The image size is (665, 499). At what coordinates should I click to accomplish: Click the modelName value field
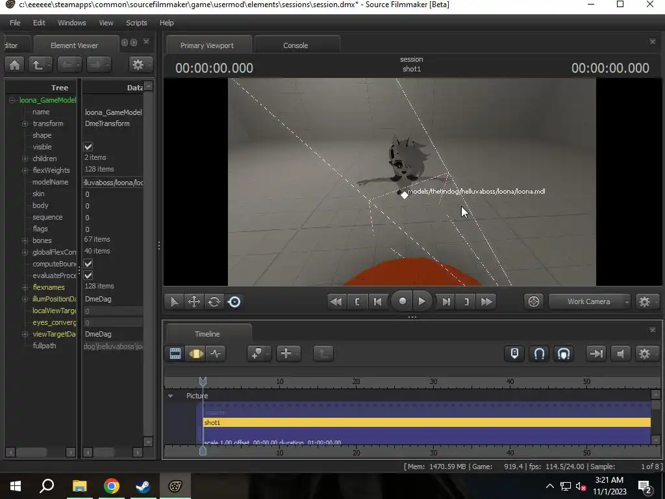(x=113, y=183)
